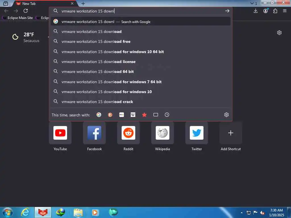This screenshot has width=291, height=218.
Task: Click the Go arrow in address bar
Action: [227, 11]
